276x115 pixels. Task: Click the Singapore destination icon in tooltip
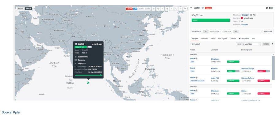76,63
